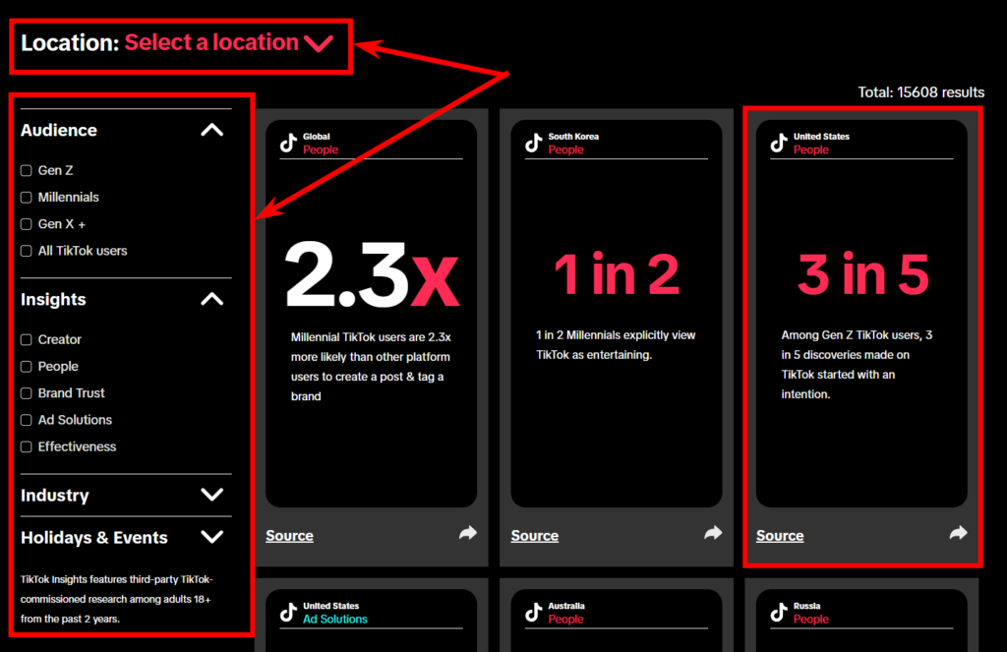Select the People tag on the Australia card
Viewport: 1007px width, 652px height.
565,620
